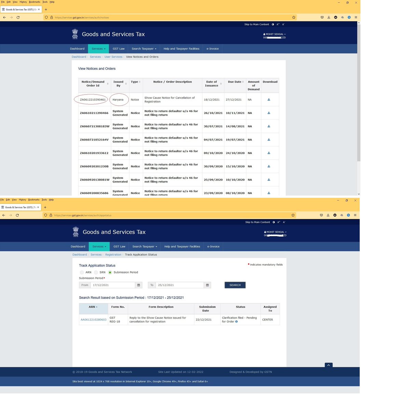Toggle contrast icon in bottom GST header
The width and height of the screenshot is (410, 402).
point(274,222)
